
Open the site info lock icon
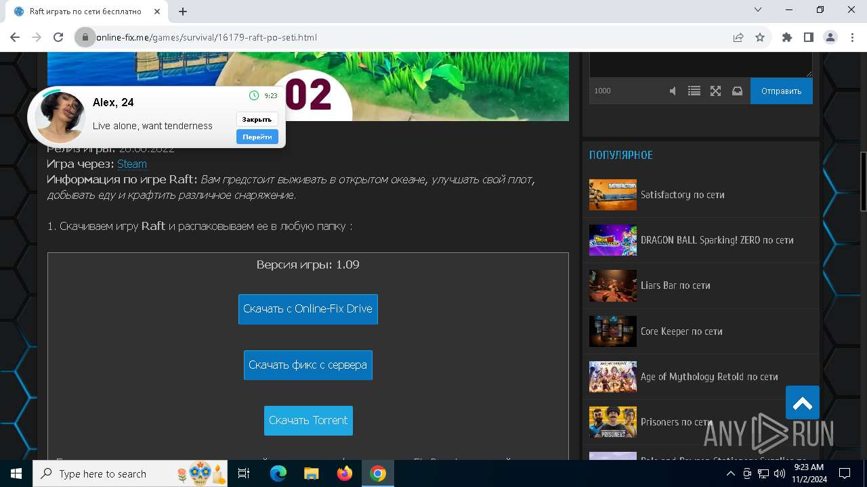(x=85, y=38)
